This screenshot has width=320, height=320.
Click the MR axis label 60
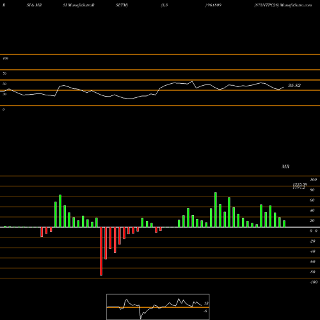click(x=312, y=200)
